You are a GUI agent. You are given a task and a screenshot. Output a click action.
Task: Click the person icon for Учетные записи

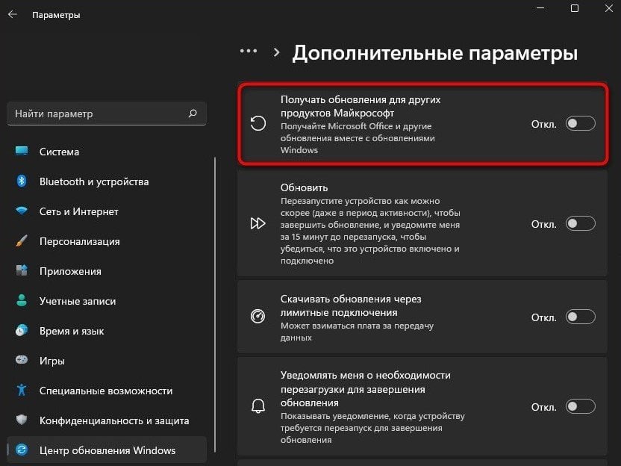coord(22,300)
